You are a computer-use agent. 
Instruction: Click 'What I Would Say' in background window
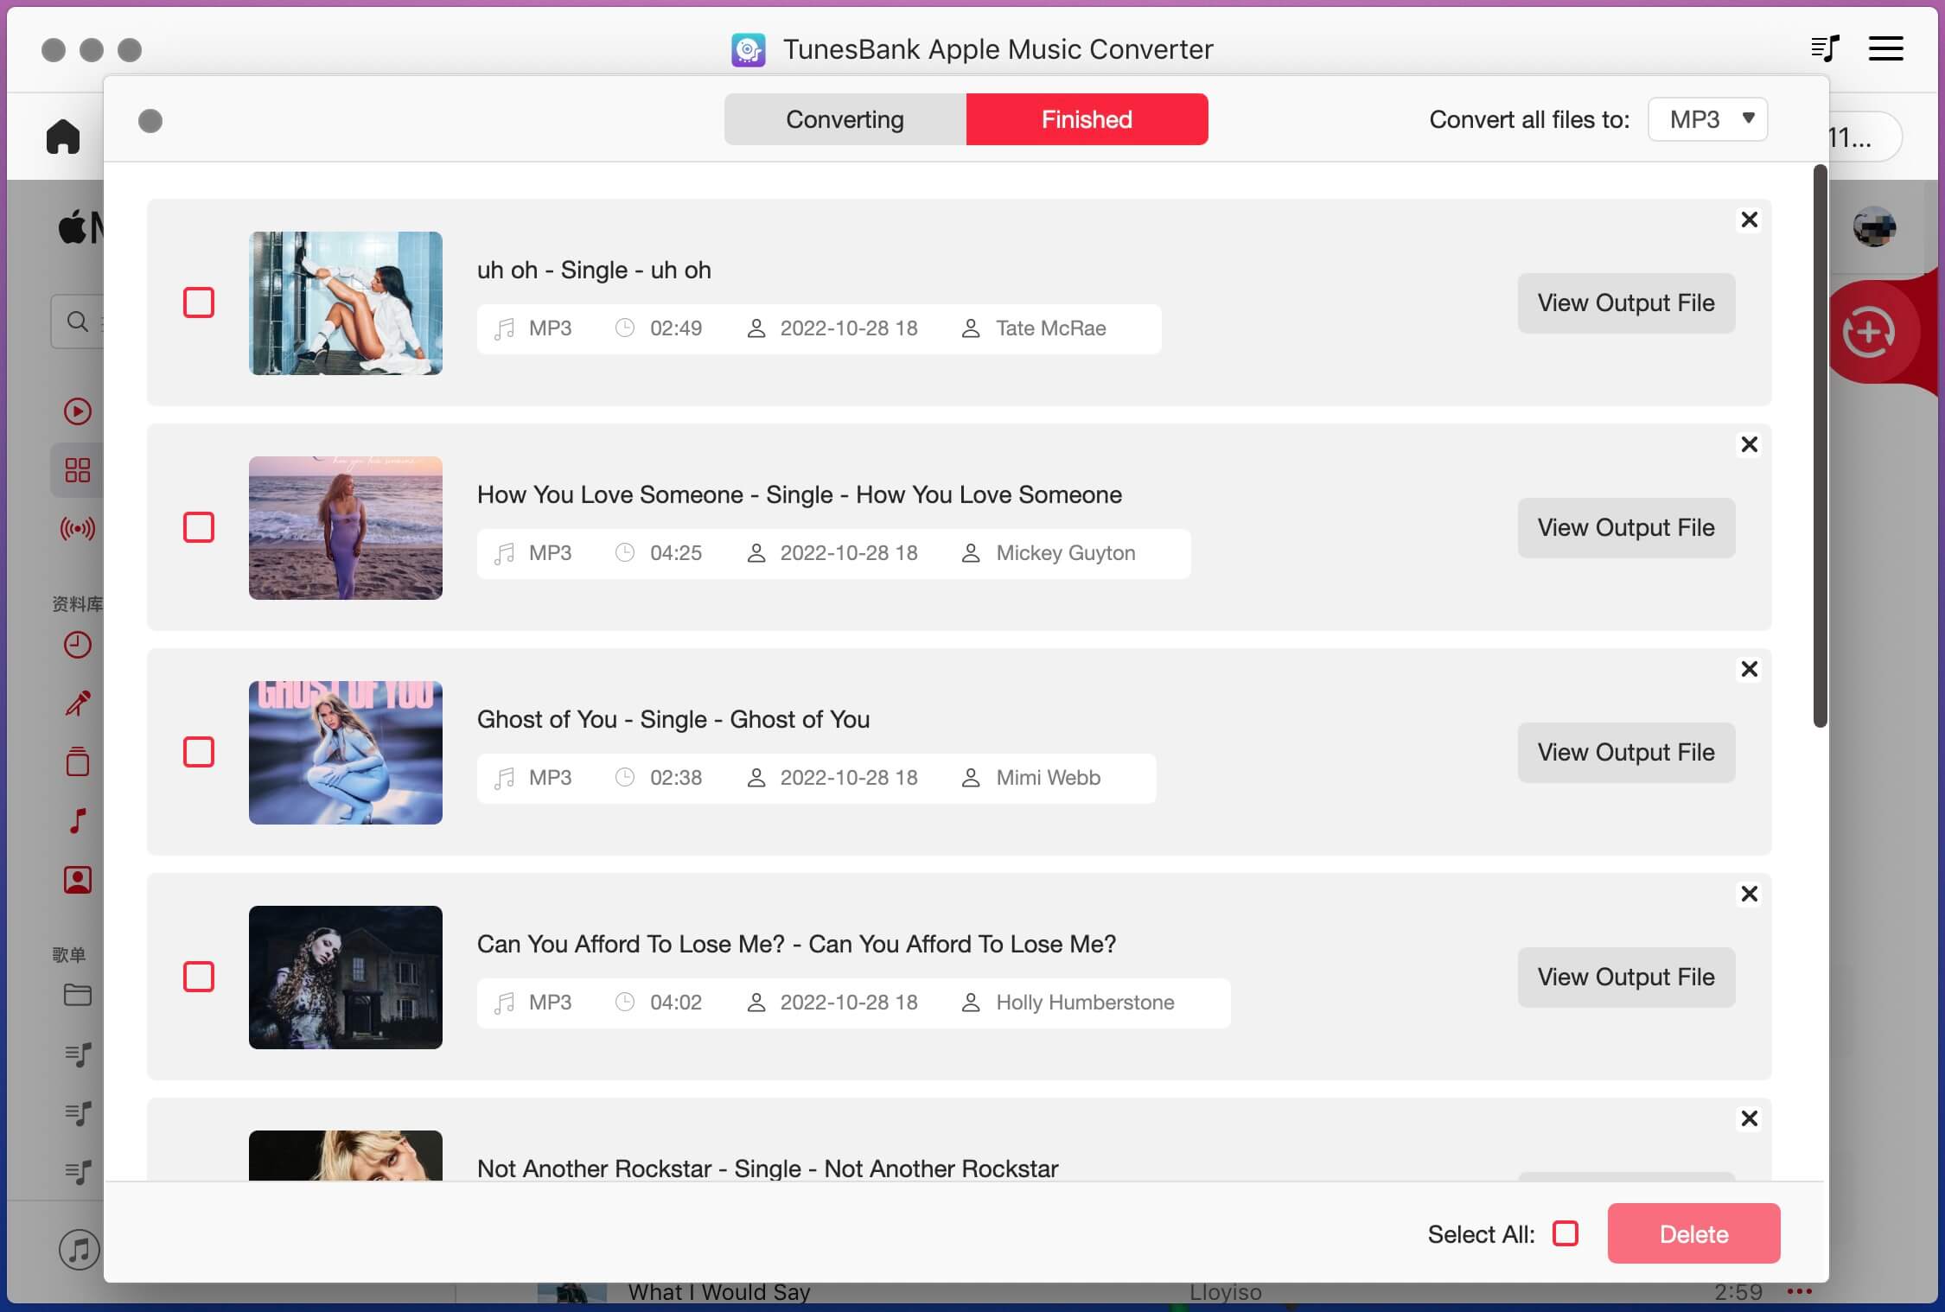point(719,1292)
